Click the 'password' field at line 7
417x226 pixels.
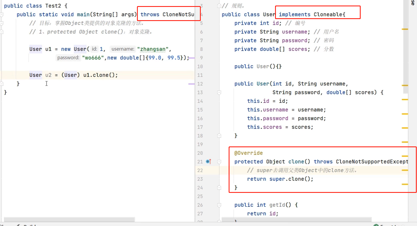[x=294, y=41]
